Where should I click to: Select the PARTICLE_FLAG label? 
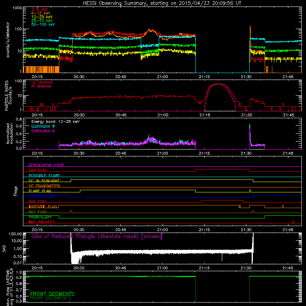tap(43, 206)
